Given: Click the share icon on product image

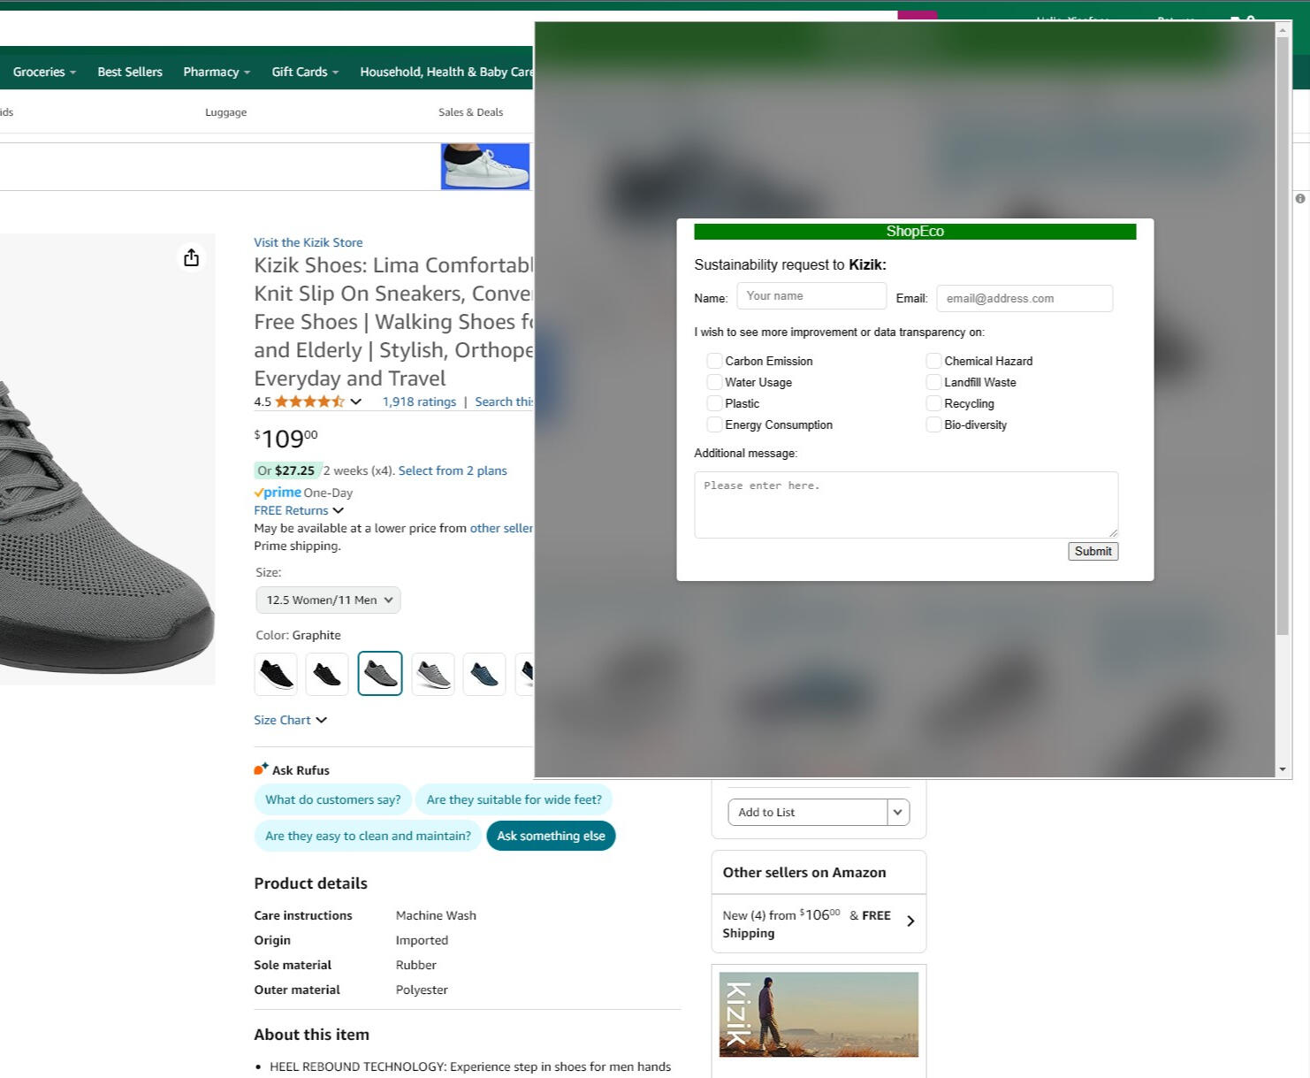Looking at the screenshot, I should click(191, 257).
